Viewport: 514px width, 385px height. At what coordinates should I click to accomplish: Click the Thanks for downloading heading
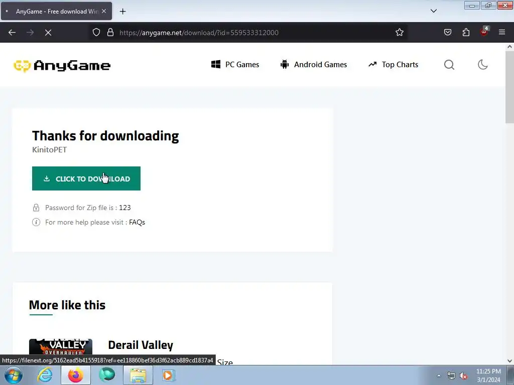(x=105, y=136)
